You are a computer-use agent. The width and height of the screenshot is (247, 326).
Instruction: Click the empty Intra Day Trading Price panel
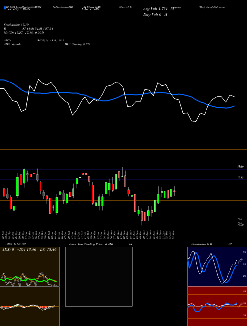[99, 277]
